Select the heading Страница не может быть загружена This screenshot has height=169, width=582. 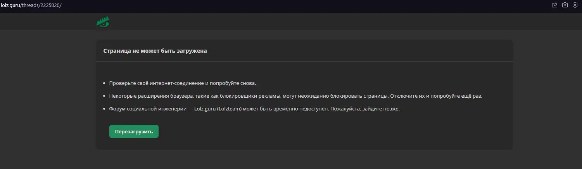(x=155, y=51)
